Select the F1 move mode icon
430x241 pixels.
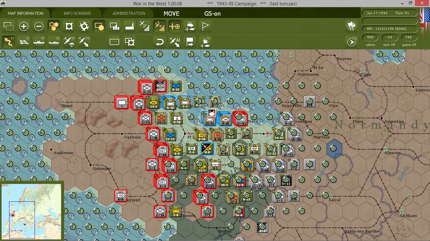coord(8,42)
